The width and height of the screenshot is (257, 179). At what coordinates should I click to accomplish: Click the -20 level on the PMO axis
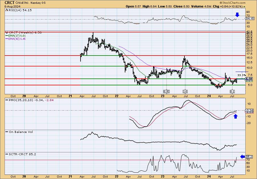pyautogui.click(x=248, y=123)
